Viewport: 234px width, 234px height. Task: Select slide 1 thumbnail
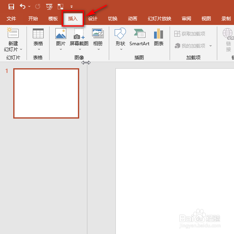click(x=46, y=94)
